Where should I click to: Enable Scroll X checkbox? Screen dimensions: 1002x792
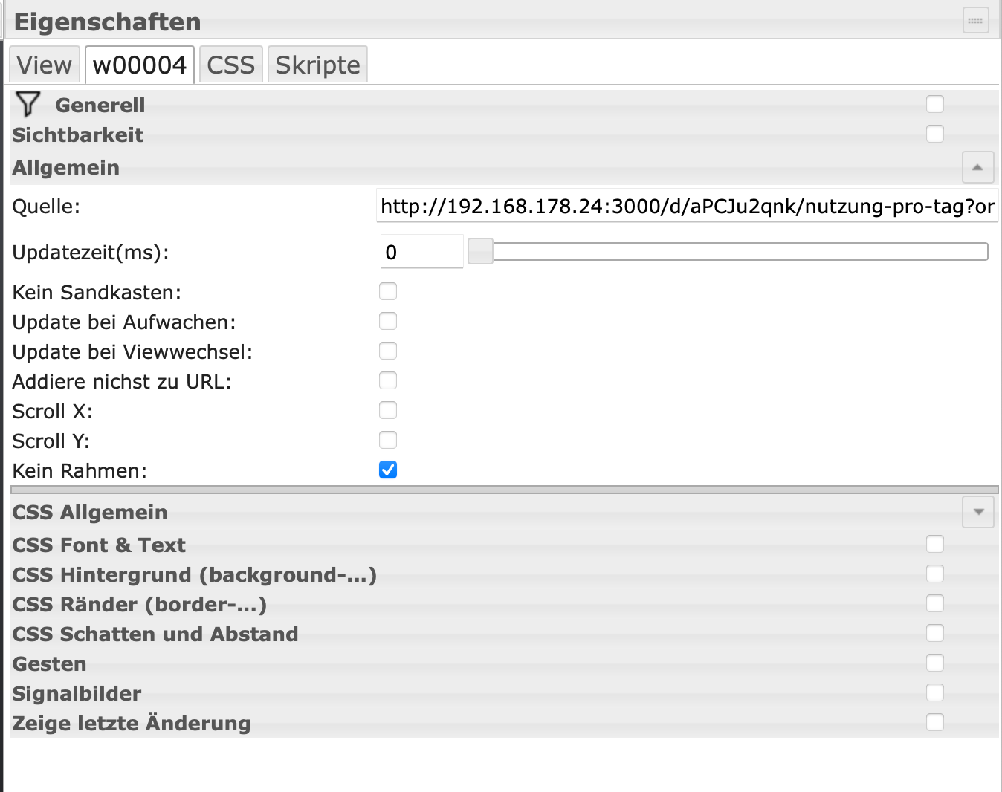(x=388, y=410)
